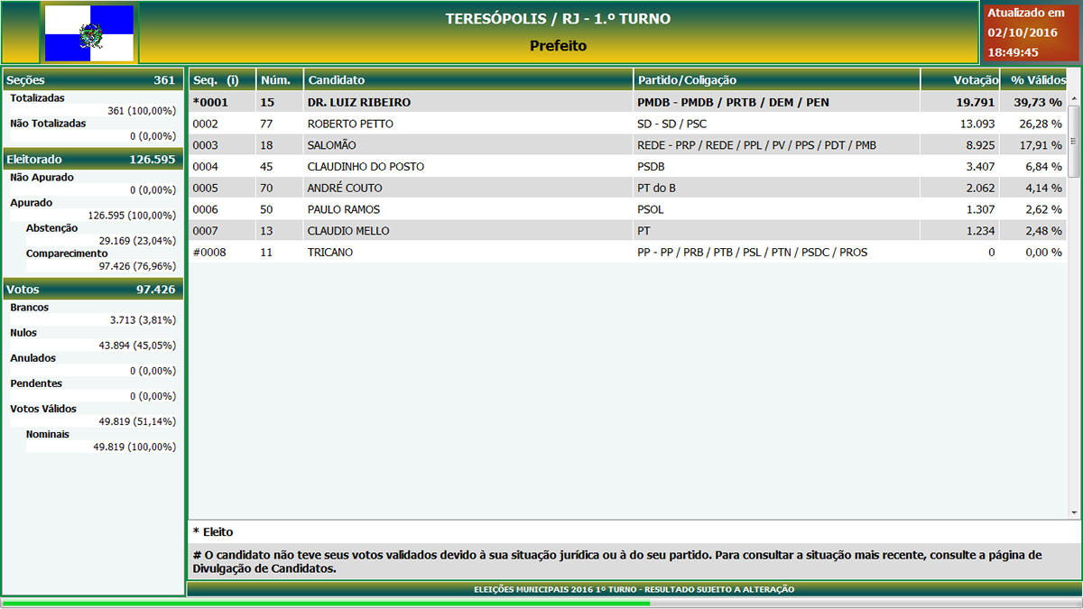The width and height of the screenshot is (1083, 609).
Task: Click the Votos section header
Action: (x=93, y=290)
